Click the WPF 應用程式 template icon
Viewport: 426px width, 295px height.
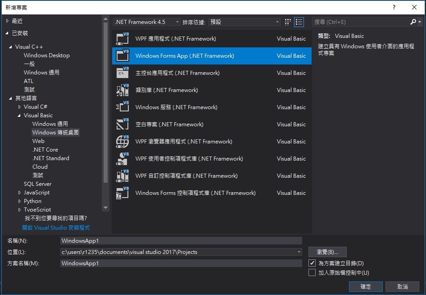click(x=122, y=39)
